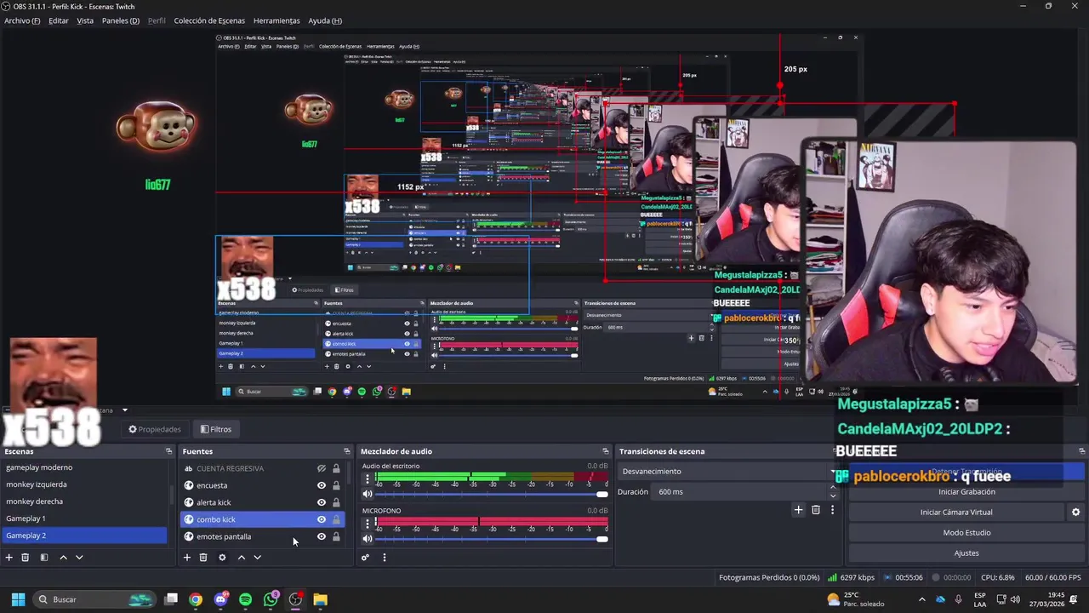Remove transition with trash icon
The width and height of the screenshot is (1089, 613).
(816, 510)
